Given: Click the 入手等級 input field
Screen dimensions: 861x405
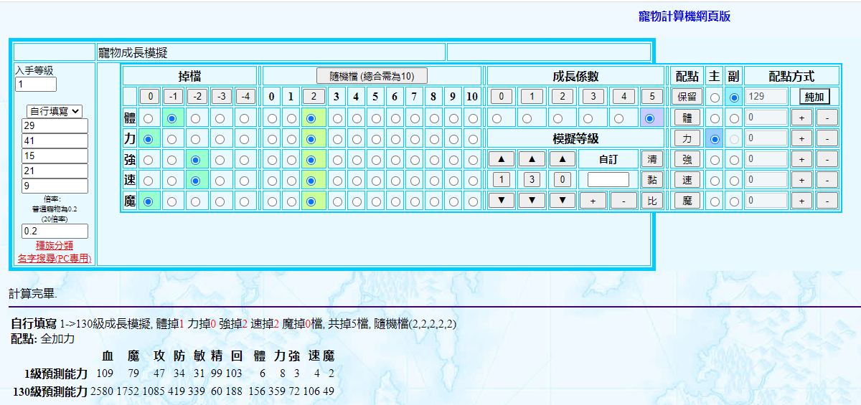Looking at the screenshot, I should pyautogui.click(x=36, y=85).
